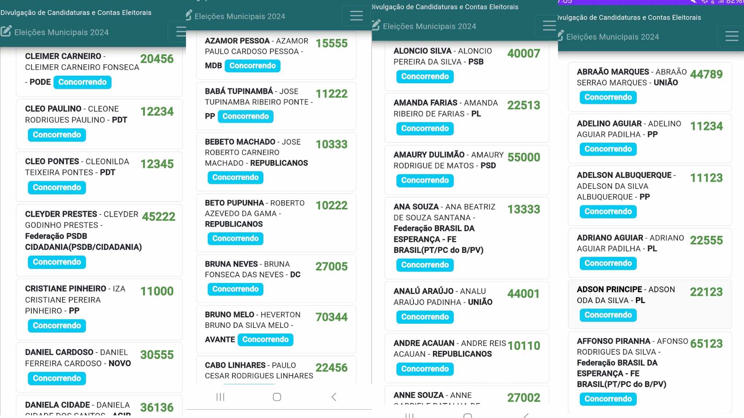The height and width of the screenshot is (418, 744).
Task: Tap recent apps icon under Cabo Linhares
Action: (x=220, y=397)
